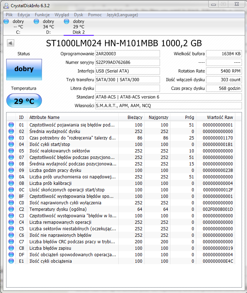The image size is (247, 293).
Task: Click the status icon for drive D:
Action: coord(36,21)
